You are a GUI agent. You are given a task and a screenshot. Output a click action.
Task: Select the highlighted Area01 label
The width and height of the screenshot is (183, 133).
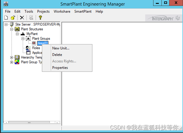click(x=43, y=43)
